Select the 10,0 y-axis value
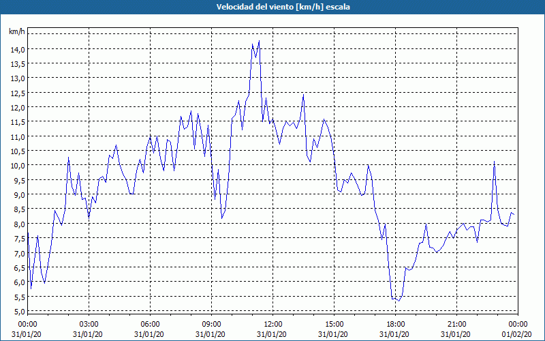The width and height of the screenshot is (545, 341). (18, 166)
